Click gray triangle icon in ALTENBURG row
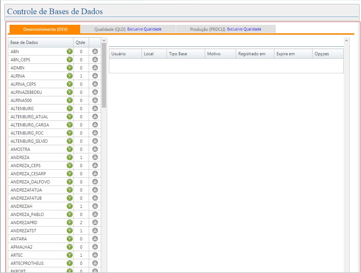This screenshot has width=361, height=273. [x=95, y=108]
